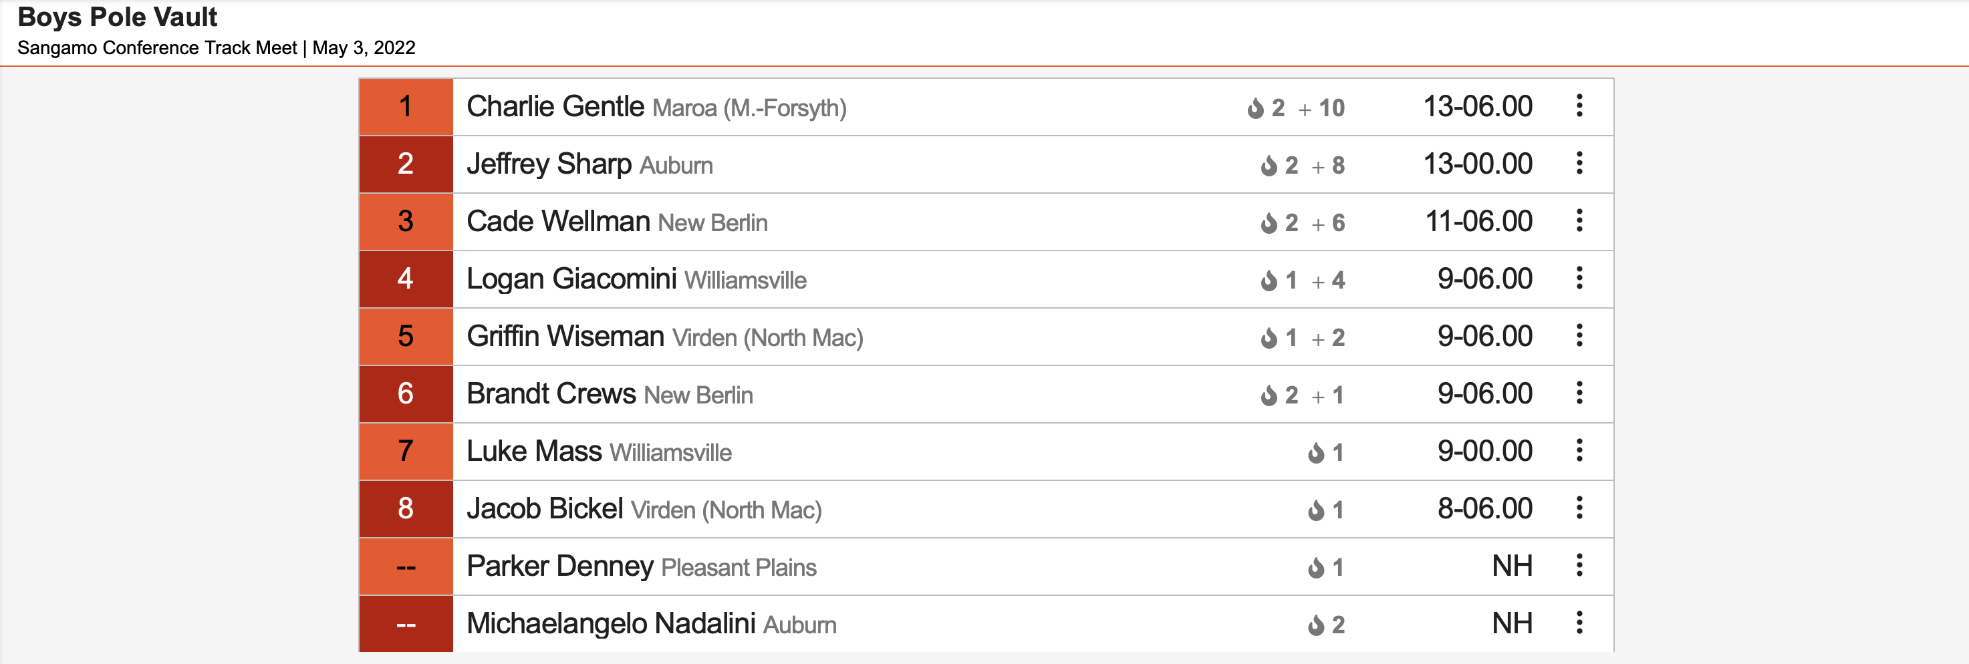Open the options menu for Luke Mass

point(1579,451)
